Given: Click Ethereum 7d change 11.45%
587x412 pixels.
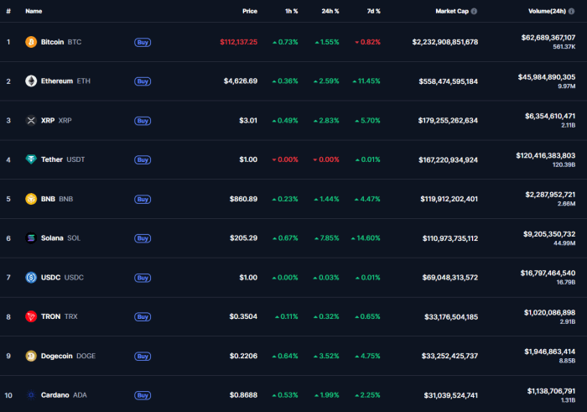Looking at the screenshot, I should tap(366, 81).
